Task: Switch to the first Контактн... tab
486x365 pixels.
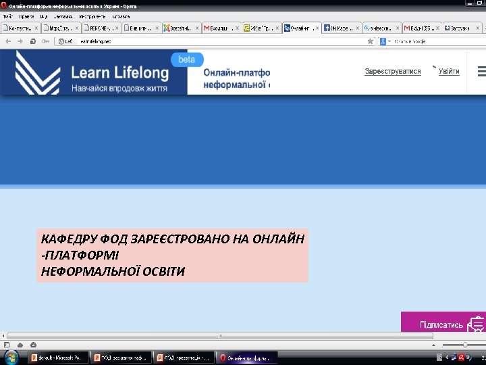Action: click(20, 28)
